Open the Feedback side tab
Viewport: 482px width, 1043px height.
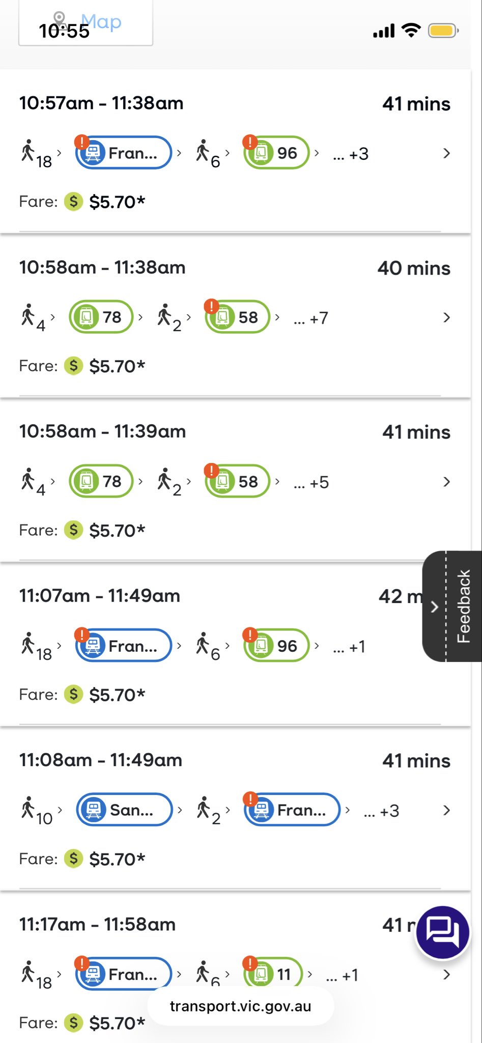point(452,606)
